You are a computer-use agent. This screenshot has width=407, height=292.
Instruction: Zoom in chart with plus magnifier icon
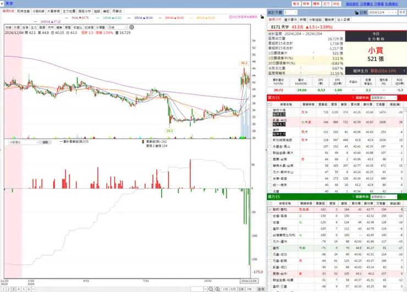point(217,289)
